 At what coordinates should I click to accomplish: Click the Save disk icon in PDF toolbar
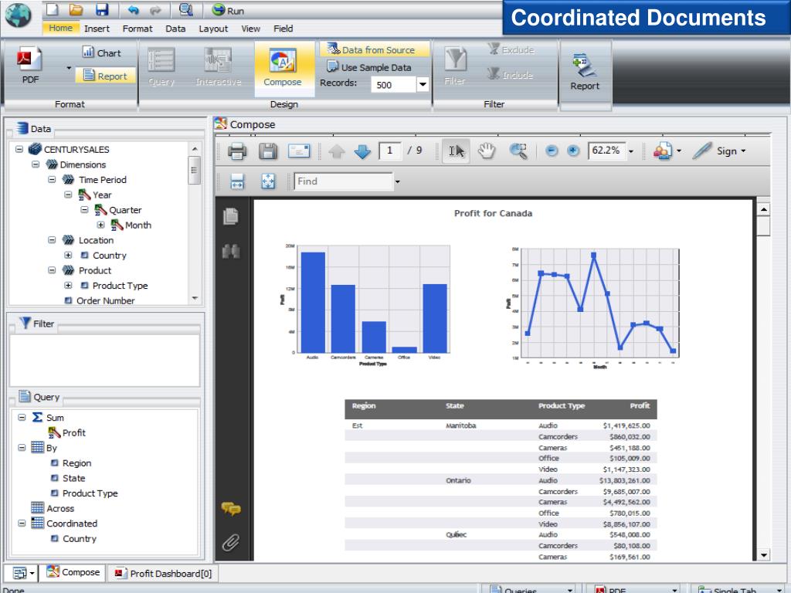(x=267, y=151)
